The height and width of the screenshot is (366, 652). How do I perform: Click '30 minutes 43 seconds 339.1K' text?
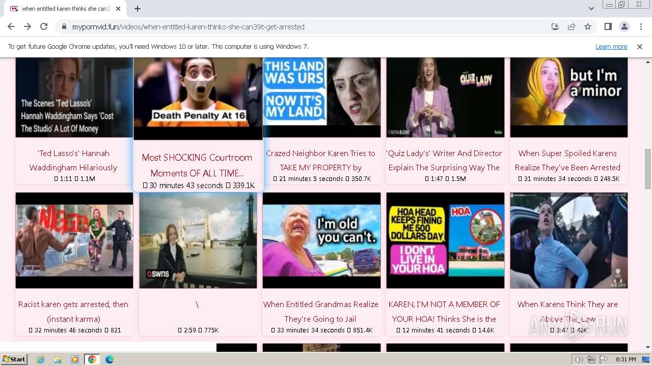[x=199, y=186]
